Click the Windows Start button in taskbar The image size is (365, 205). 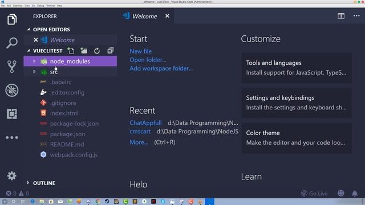click(x=5, y=202)
